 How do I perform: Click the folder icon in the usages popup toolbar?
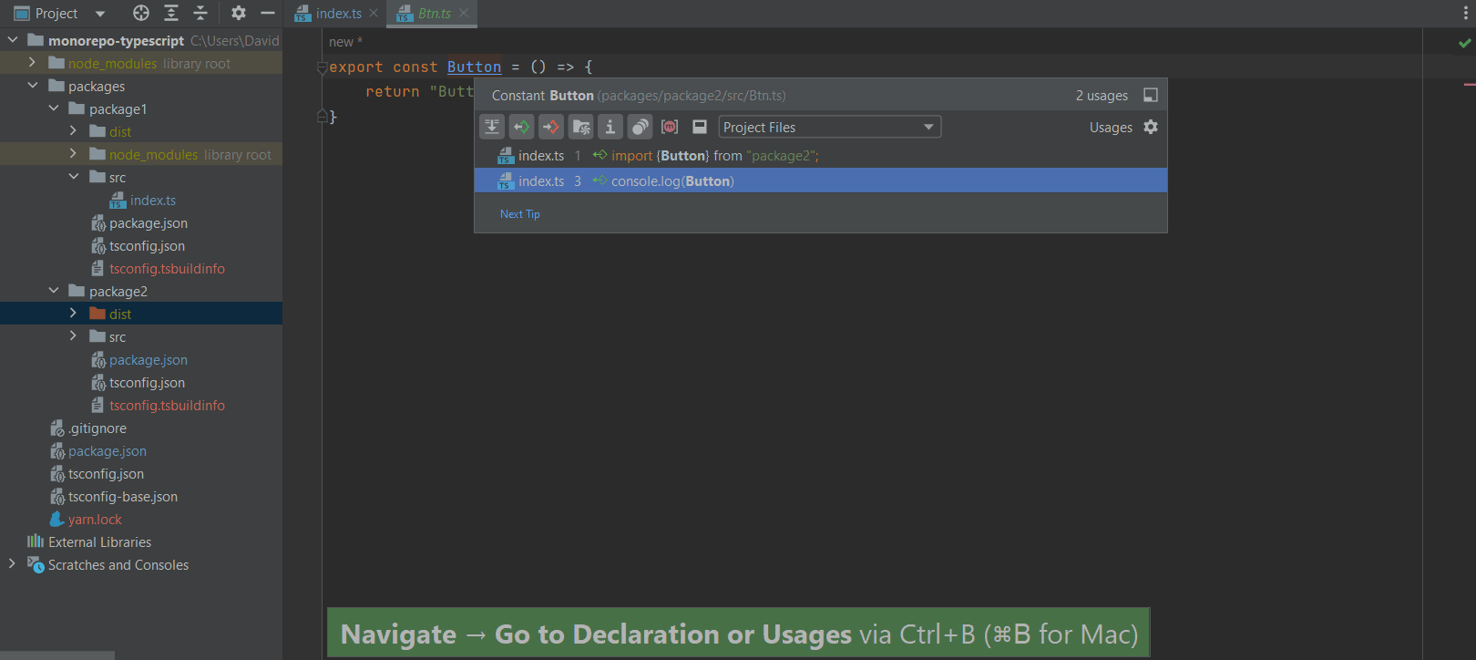tap(580, 128)
